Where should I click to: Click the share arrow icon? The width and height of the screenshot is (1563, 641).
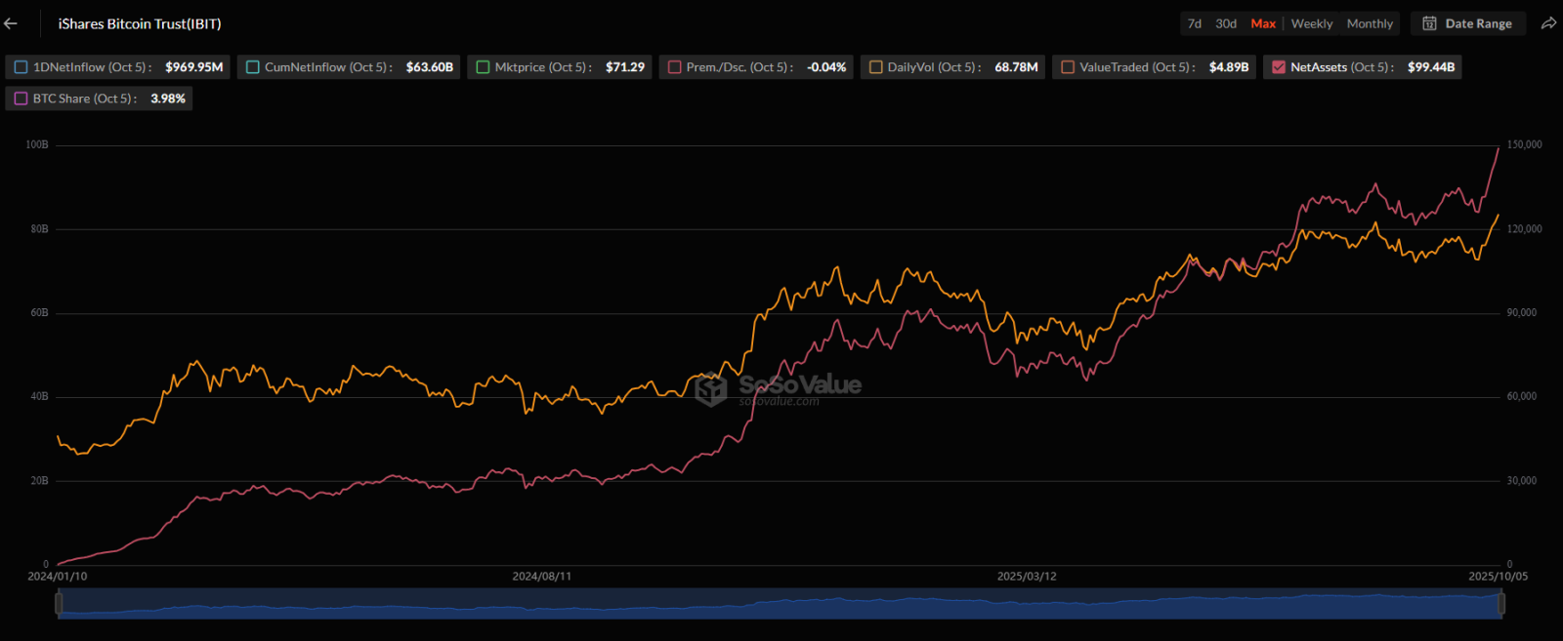coord(1548,23)
